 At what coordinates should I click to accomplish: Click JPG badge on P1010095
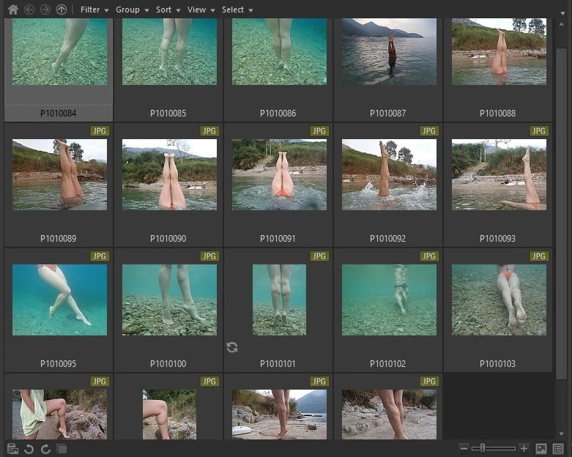click(100, 256)
